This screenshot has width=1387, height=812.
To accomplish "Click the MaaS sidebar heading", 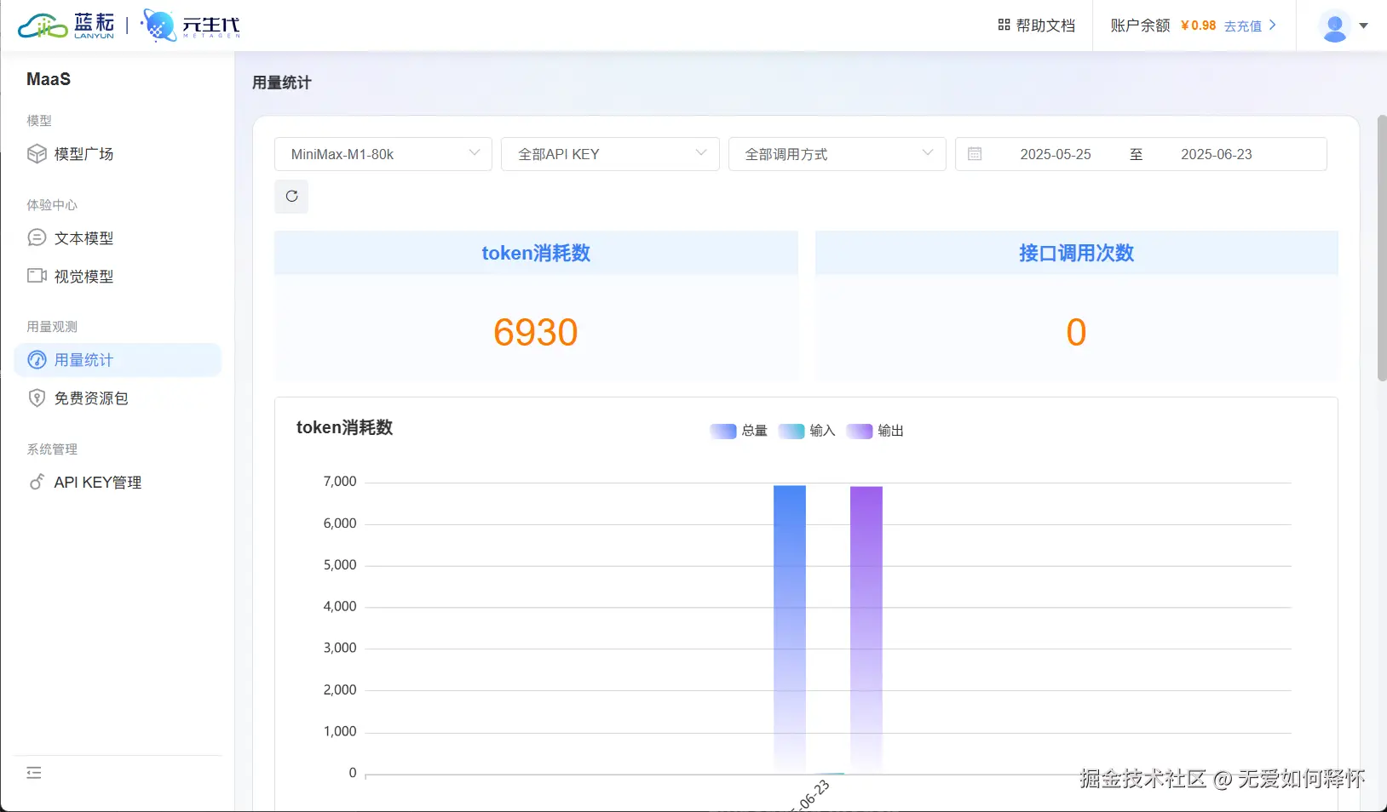I will pyautogui.click(x=49, y=79).
